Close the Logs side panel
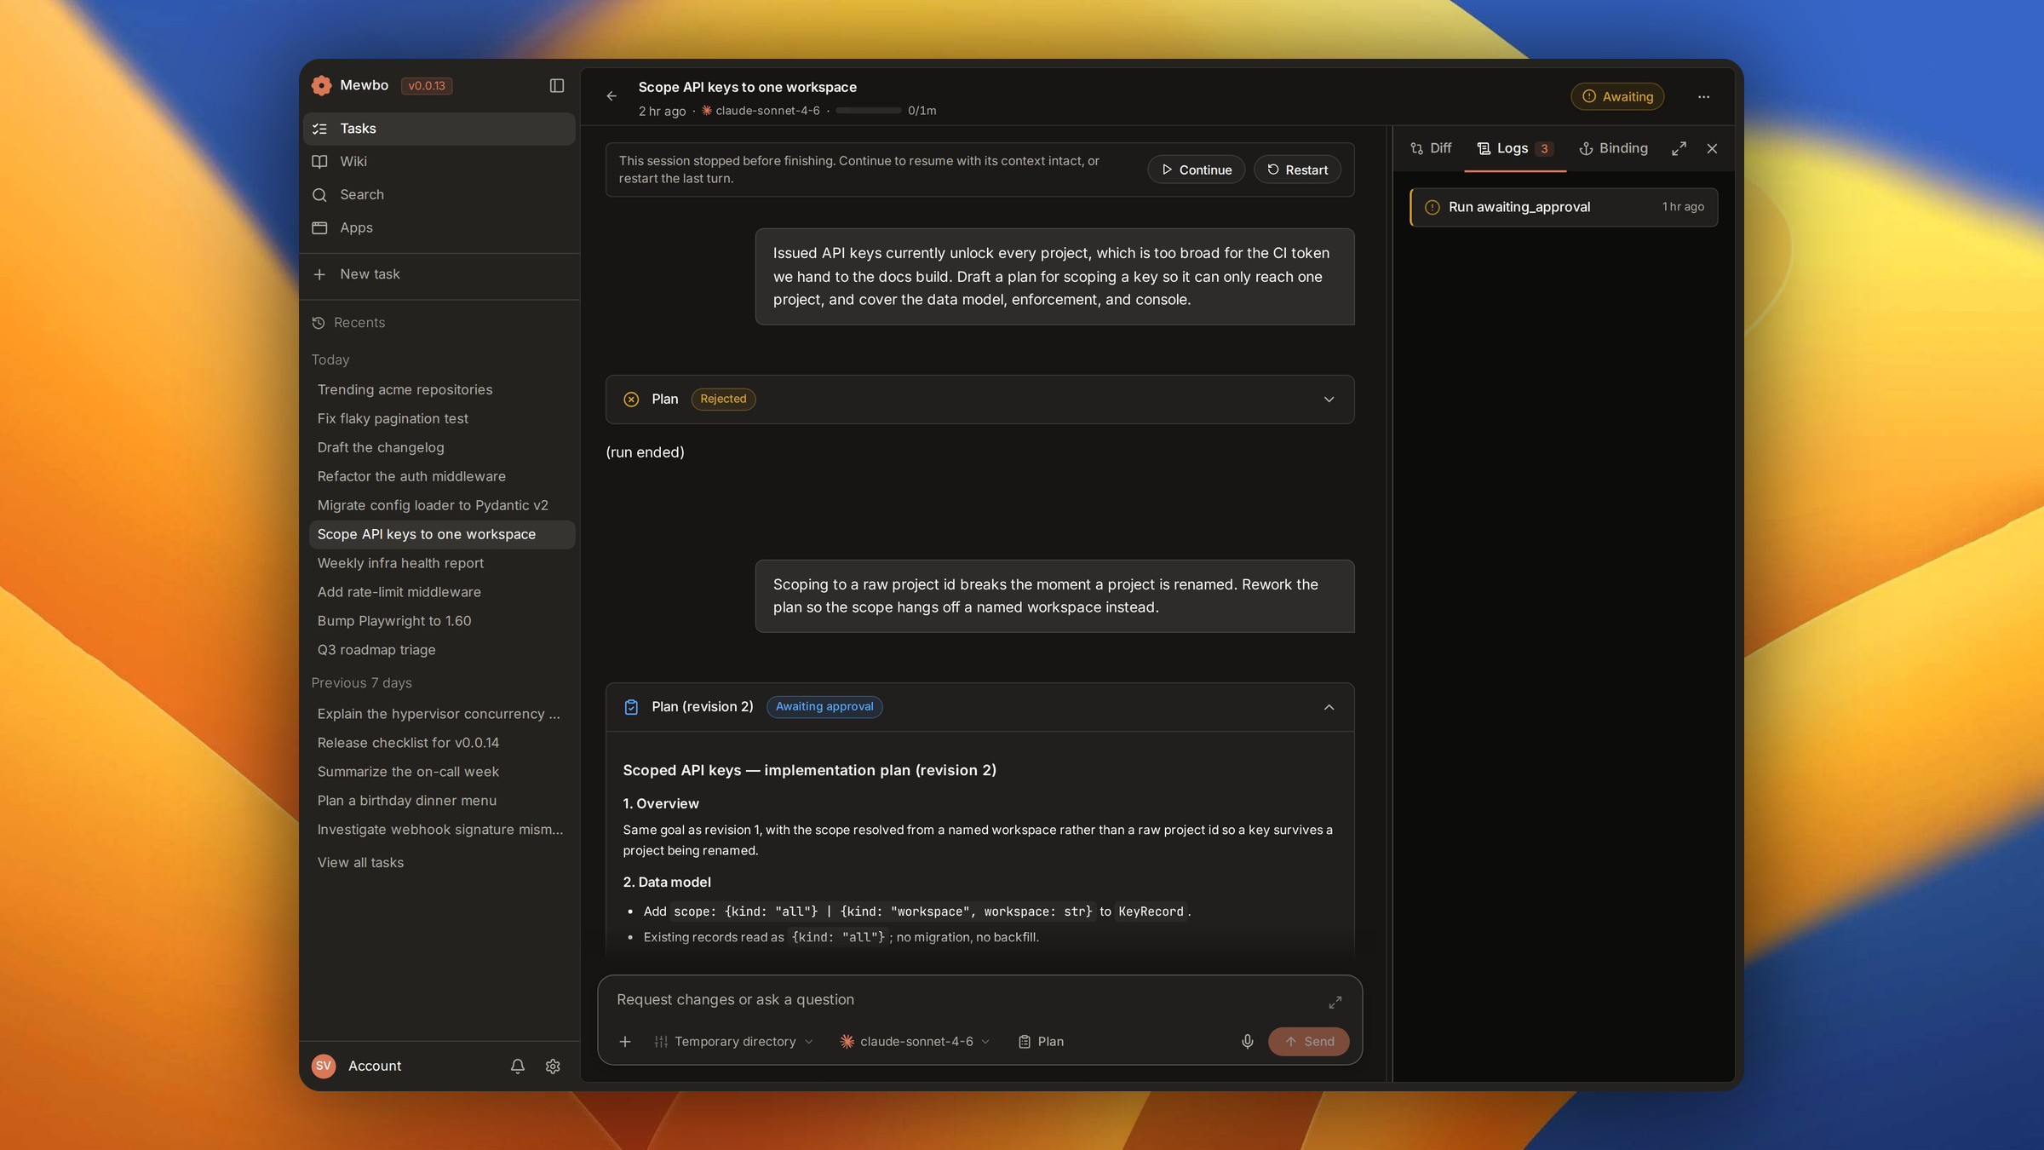The image size is (2044, 1150). 1712,148
